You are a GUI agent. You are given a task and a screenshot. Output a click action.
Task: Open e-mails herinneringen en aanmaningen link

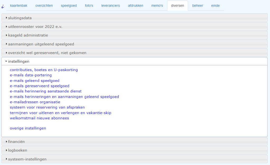click(x=64, y=97)
